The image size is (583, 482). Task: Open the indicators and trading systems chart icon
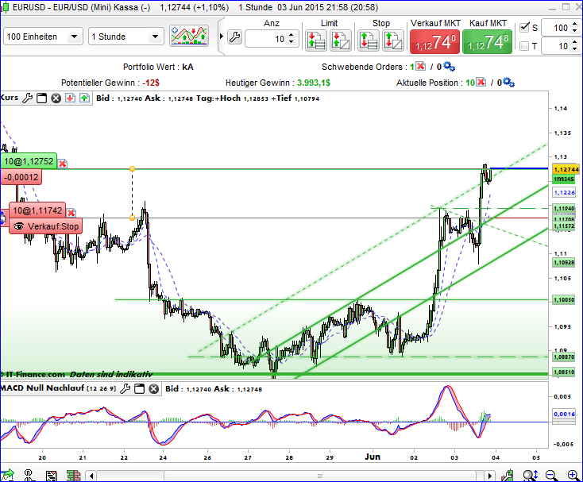point(189,36)
